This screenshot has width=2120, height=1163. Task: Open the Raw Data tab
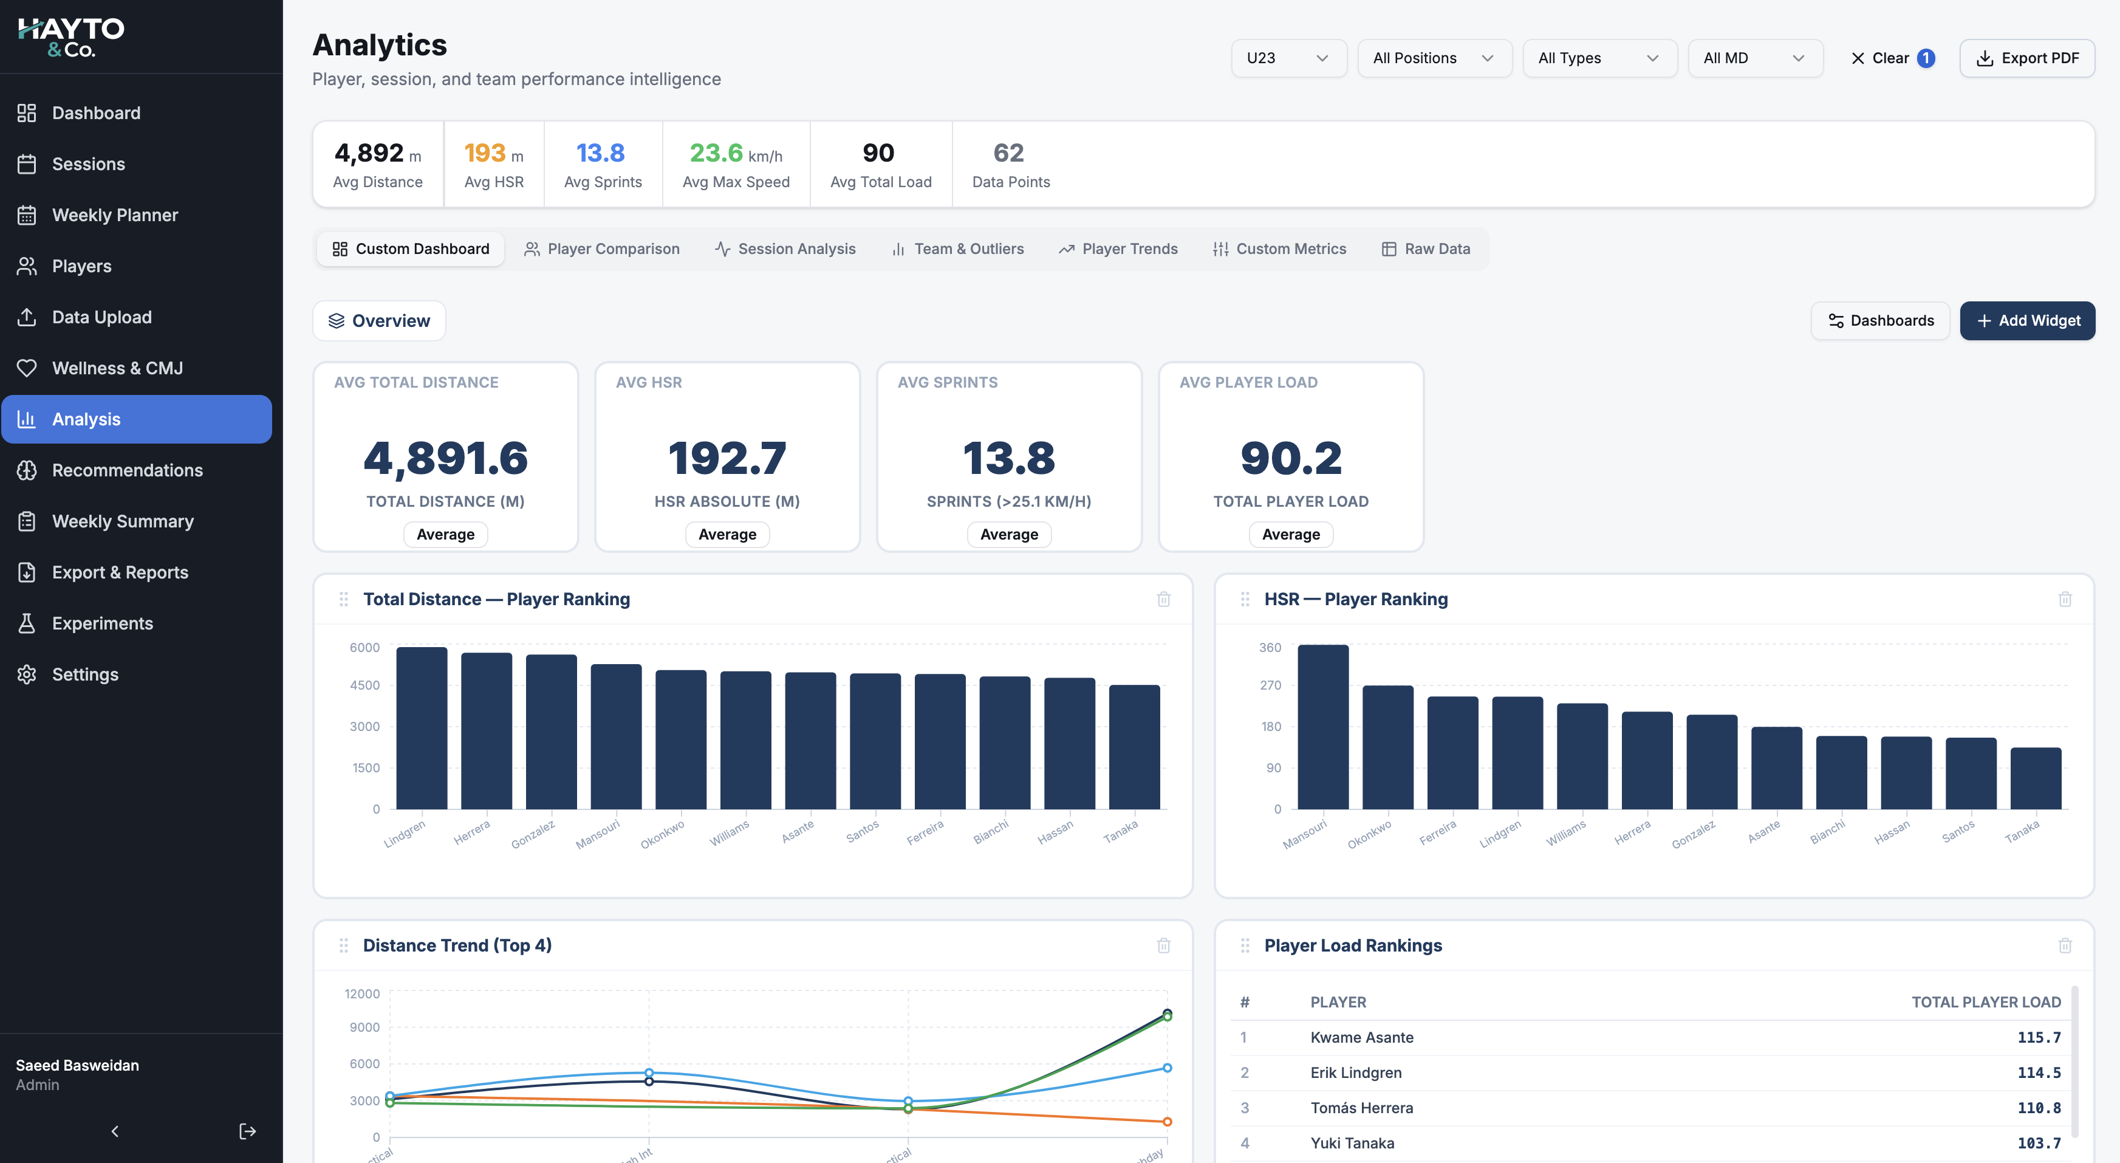pos(1426,249)
